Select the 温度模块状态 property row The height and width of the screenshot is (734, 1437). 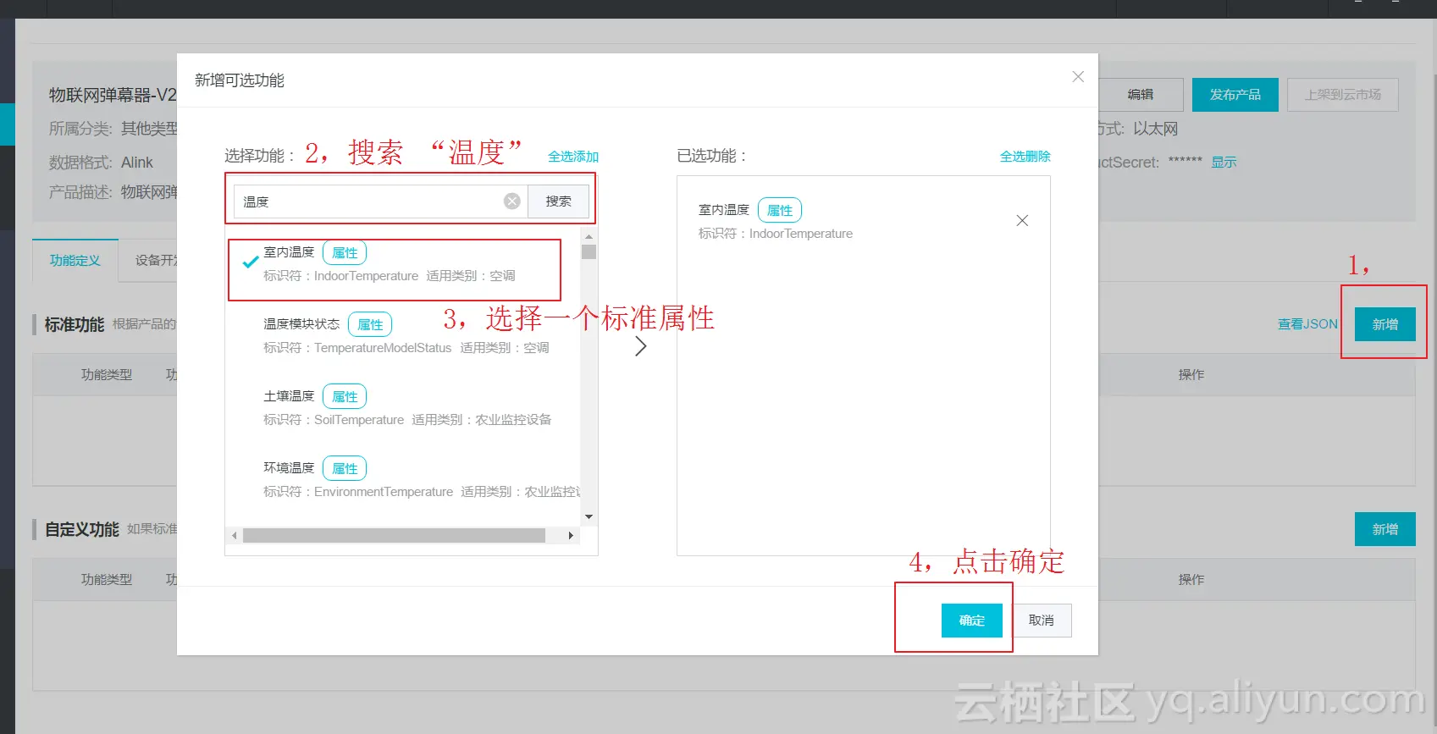click(x=406, y=335)
